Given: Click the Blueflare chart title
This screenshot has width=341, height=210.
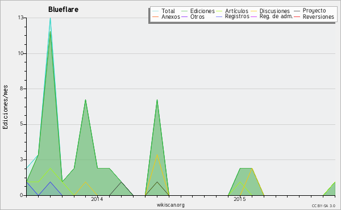Looking at the screenshot, I should (63, 10).
